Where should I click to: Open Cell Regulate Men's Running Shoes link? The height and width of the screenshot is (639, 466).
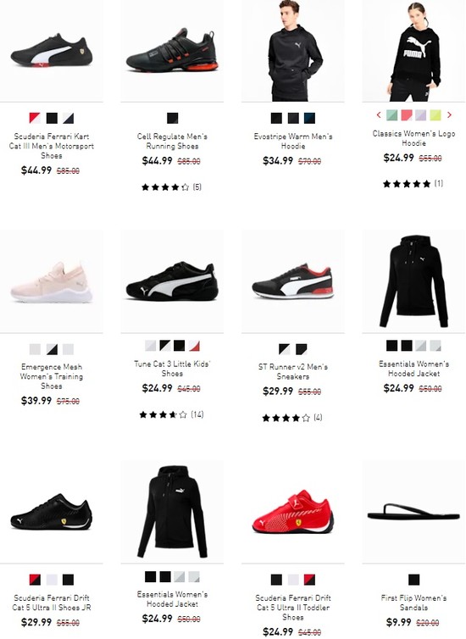[x=172, y=141]
